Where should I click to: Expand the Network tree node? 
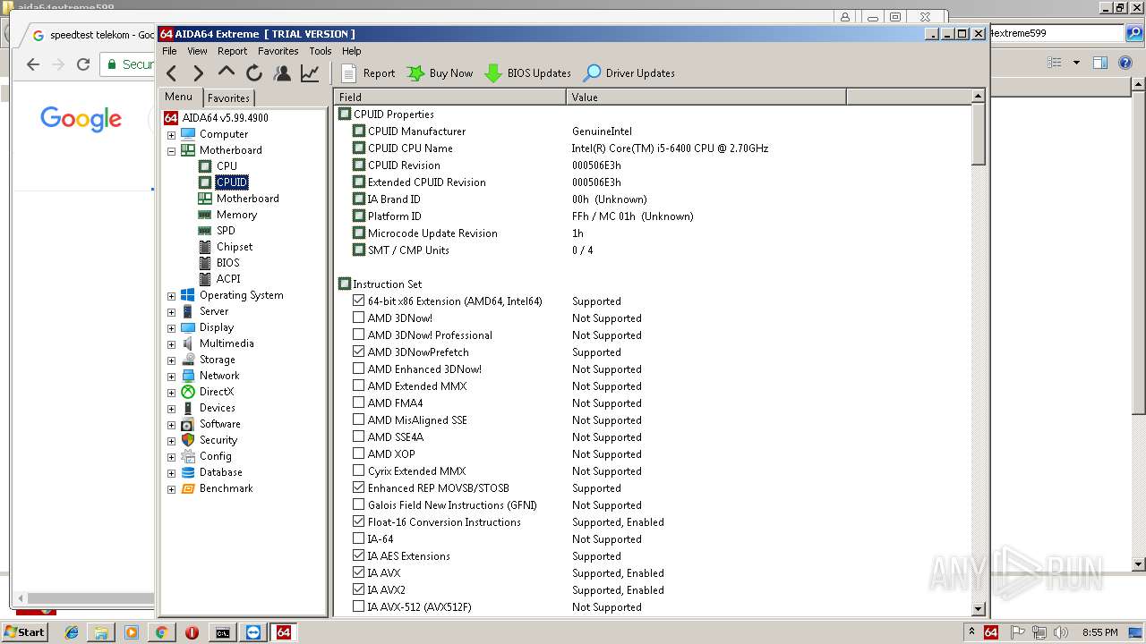pyautogui.click(x=171, y=377)
